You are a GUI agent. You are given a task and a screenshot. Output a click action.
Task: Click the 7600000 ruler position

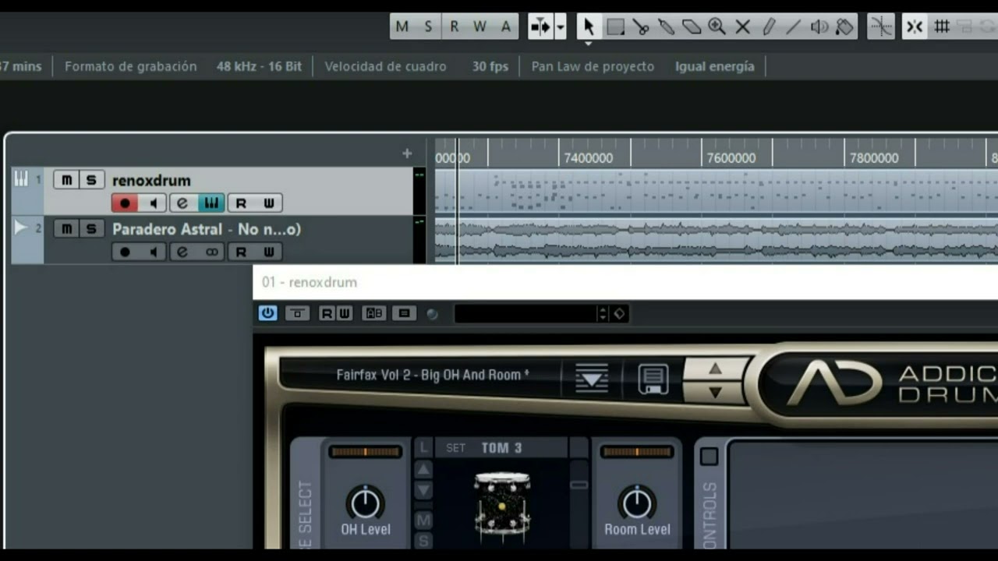tap(731, 157)
